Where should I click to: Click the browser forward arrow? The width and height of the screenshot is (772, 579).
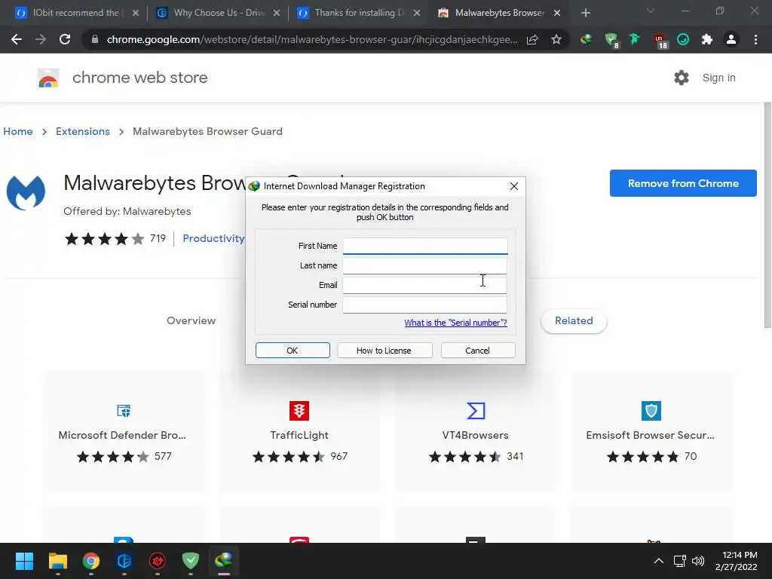point(41,39)
